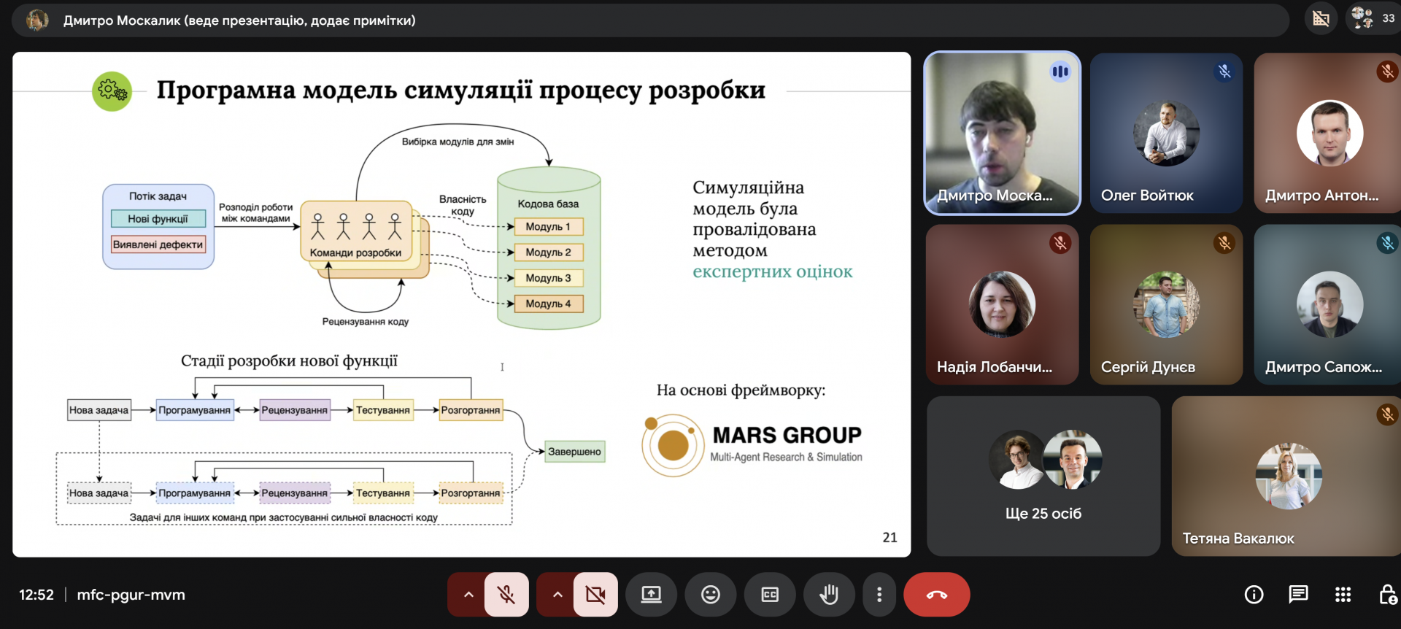Toggle closed captions
Viewport: 1401px width, 629px height.
click(x=770, y=595)
